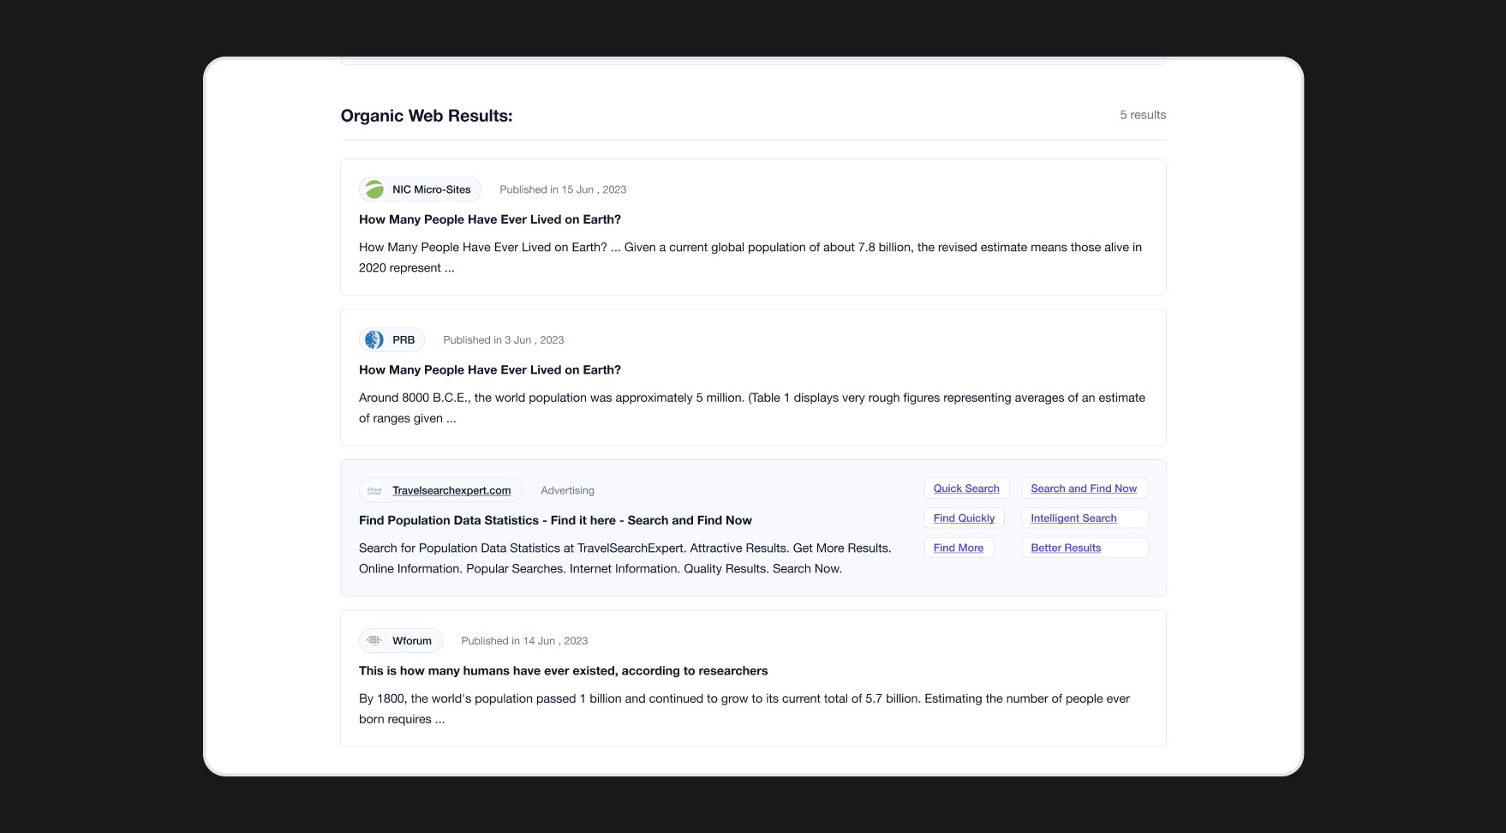The image size is (1506, 833).
Task: Click the Published in 14 Jun, 2023 date
Action: pyautogui.click(x=524, y=641)
